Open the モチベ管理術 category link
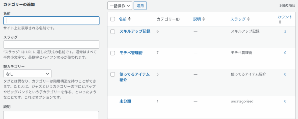The width and height of the screenshot is (298, 119). click(131, 53)
